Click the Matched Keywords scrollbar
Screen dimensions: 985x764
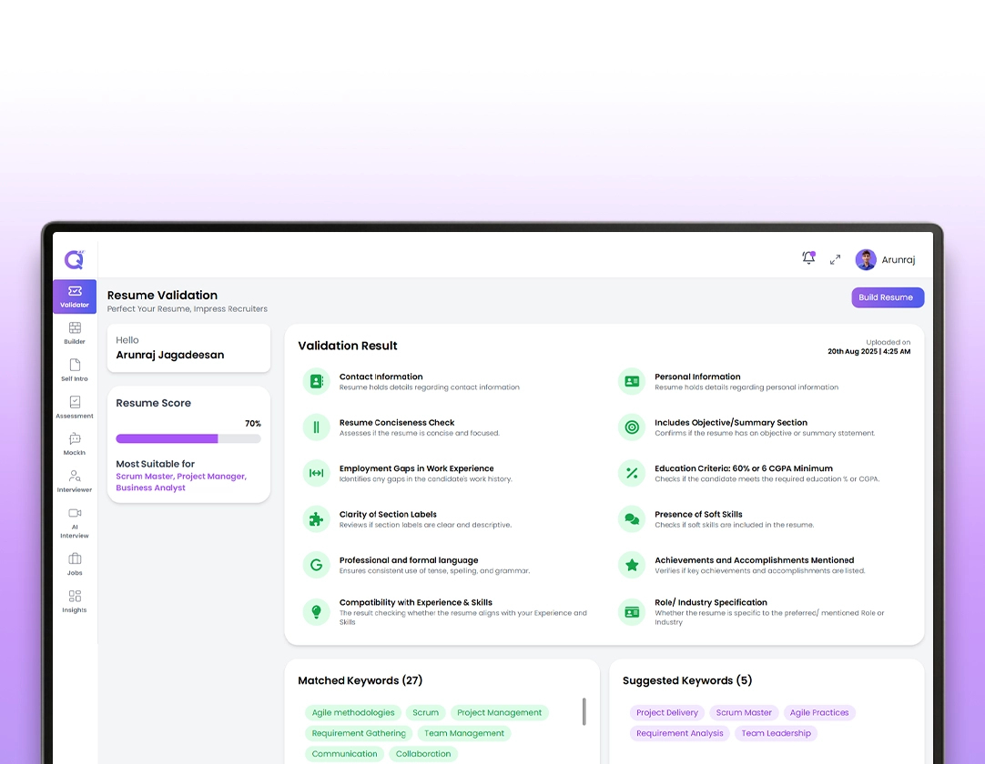(584, 711)
